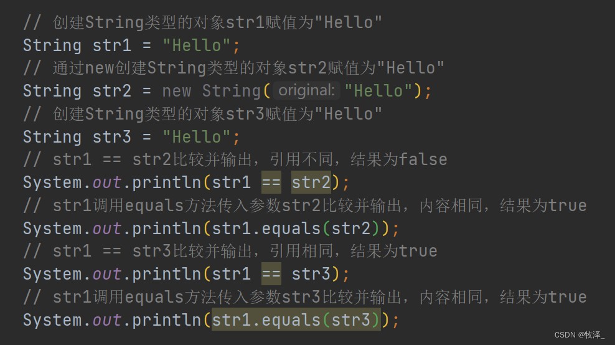Select str2 variable name in its declaration
615x345 pixels.
112,91
